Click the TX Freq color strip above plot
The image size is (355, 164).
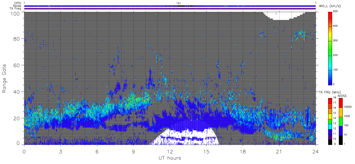(170, 9)
